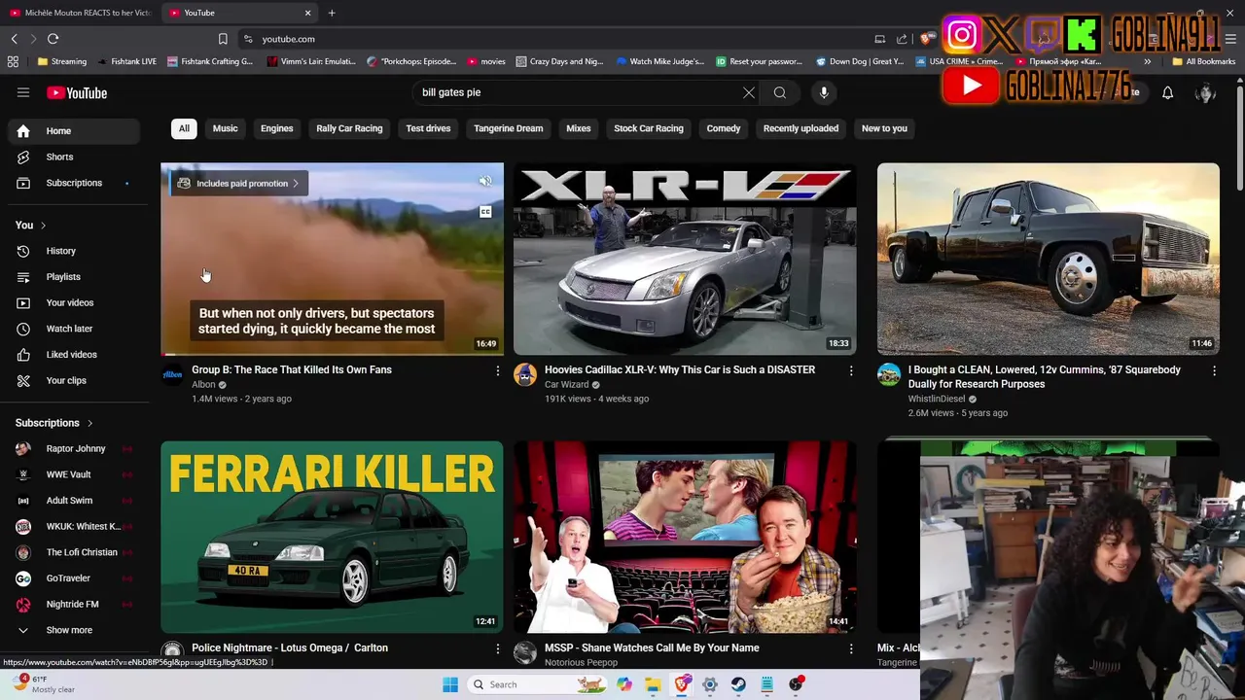Select the Recently uploaded chip
Image resolution: width=1245 pixels, height=700 pixels.
click(800, 128)
